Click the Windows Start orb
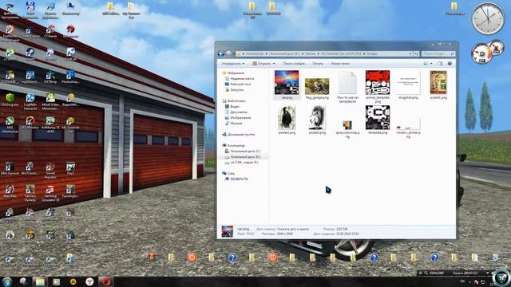Viewport: 511px width, 287px height. click(7, 281)
